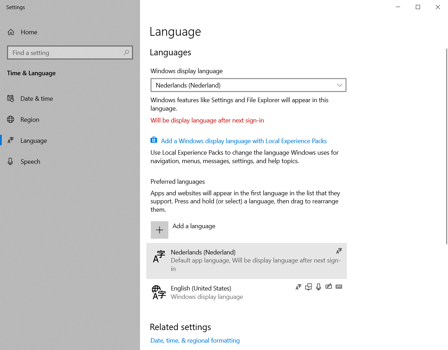Click the plus icon to add a language
Image resolution: width=448 pixels, height=350 pixels.
coord(160,230)
